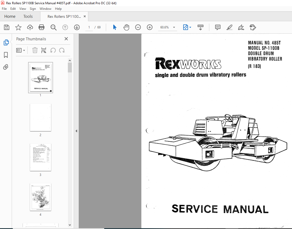The image size is (292, 229).
Task: Select page 4 thumbnail
Action: 40,197
